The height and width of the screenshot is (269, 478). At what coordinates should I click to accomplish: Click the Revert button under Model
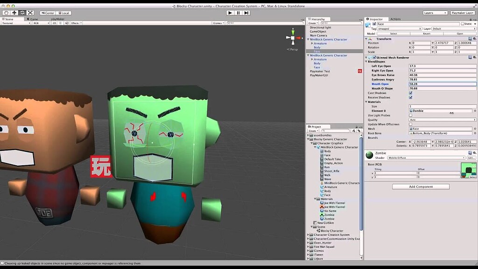tap(427, 33)
